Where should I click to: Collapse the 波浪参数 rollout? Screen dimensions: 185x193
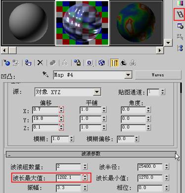coord(91,154)
